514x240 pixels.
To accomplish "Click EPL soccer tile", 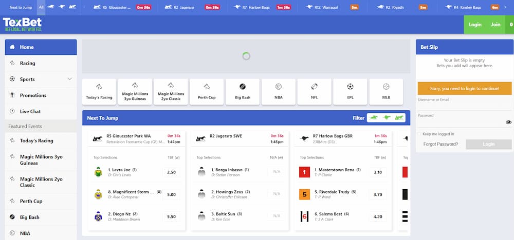I will [x=350, y=92].
